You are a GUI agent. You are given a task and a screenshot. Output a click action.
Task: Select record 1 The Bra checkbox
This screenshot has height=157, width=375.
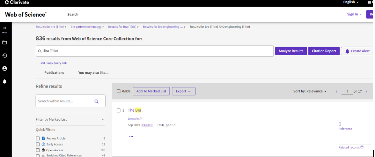click(x=119, y=110)
